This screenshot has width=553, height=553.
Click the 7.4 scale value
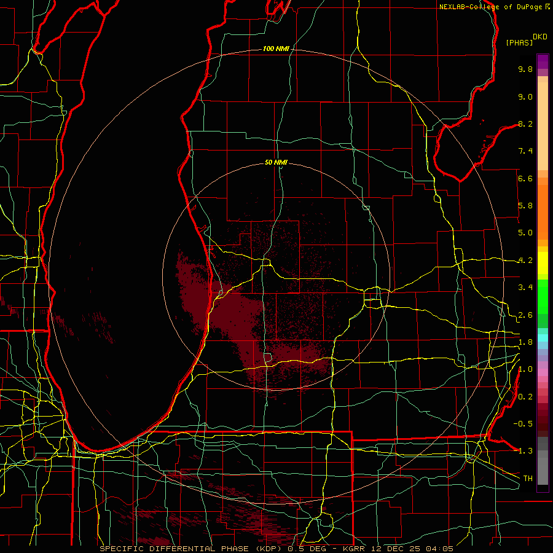pos(525,151)
